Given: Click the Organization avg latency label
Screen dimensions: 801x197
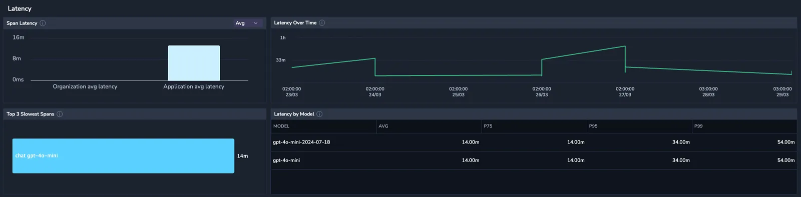Looking at the screenshot, I should pyautogui.click(x=85, y=86).
